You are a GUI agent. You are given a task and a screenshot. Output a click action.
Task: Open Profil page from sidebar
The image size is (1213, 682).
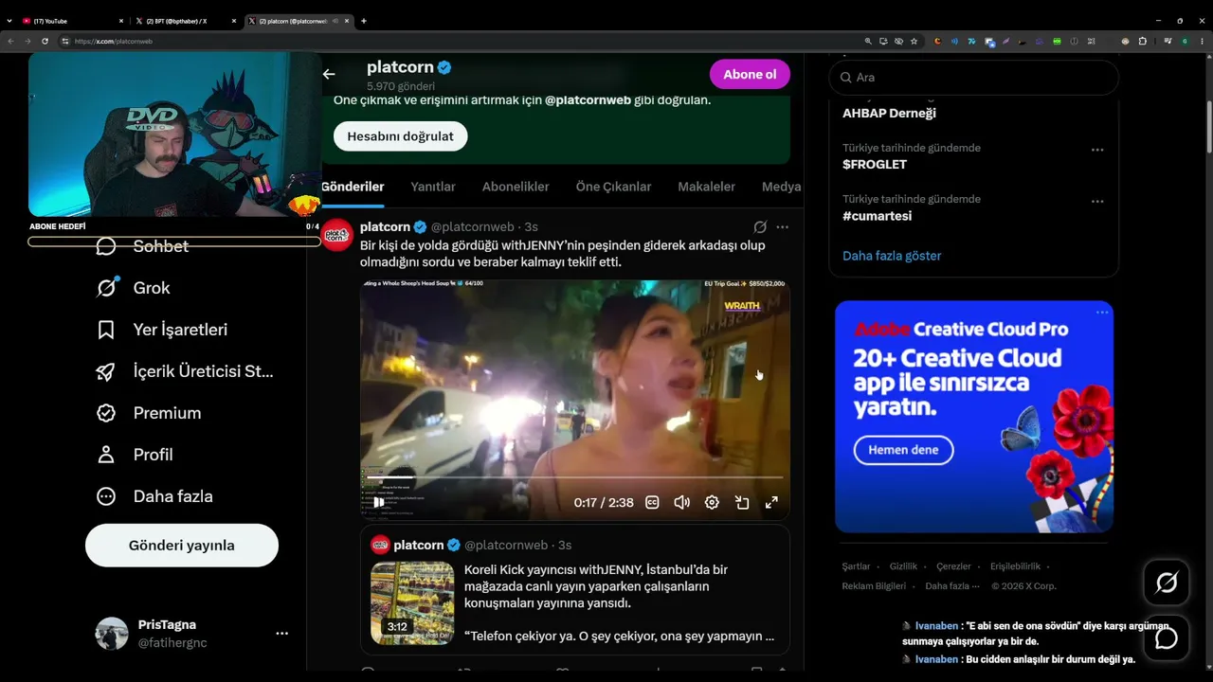pos(134,455)
